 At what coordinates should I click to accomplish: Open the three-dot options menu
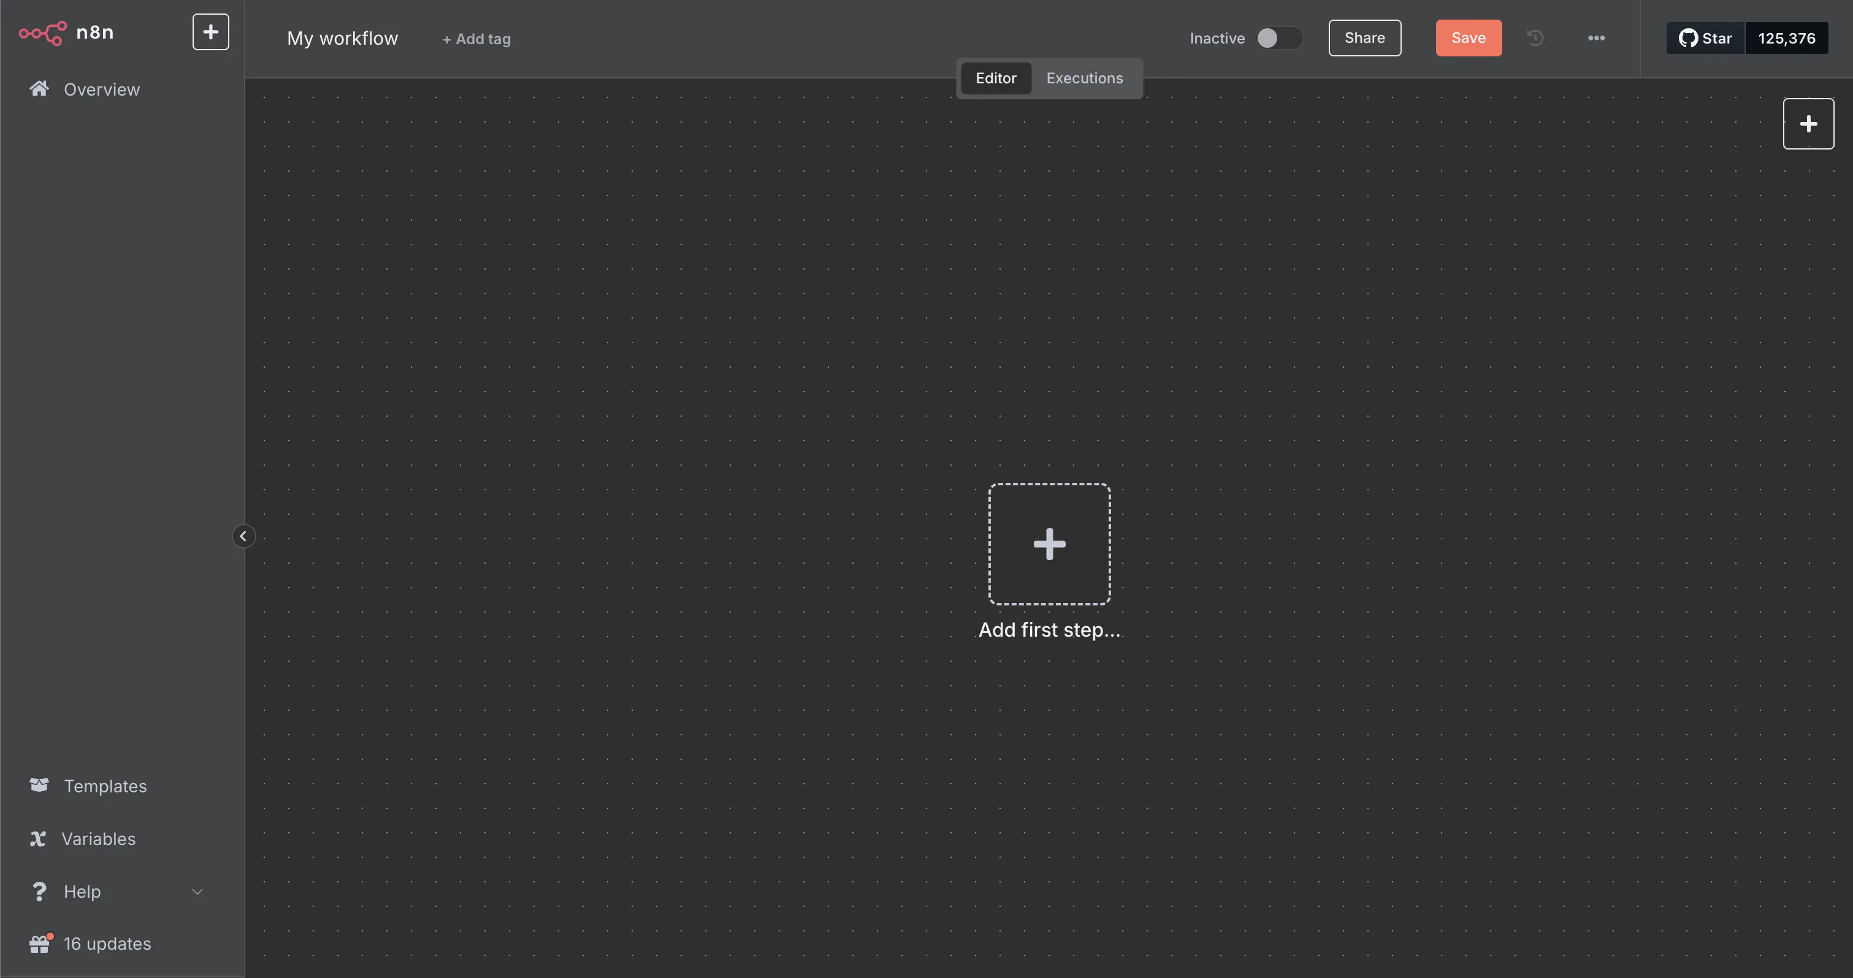click(x=1596, y=37)
